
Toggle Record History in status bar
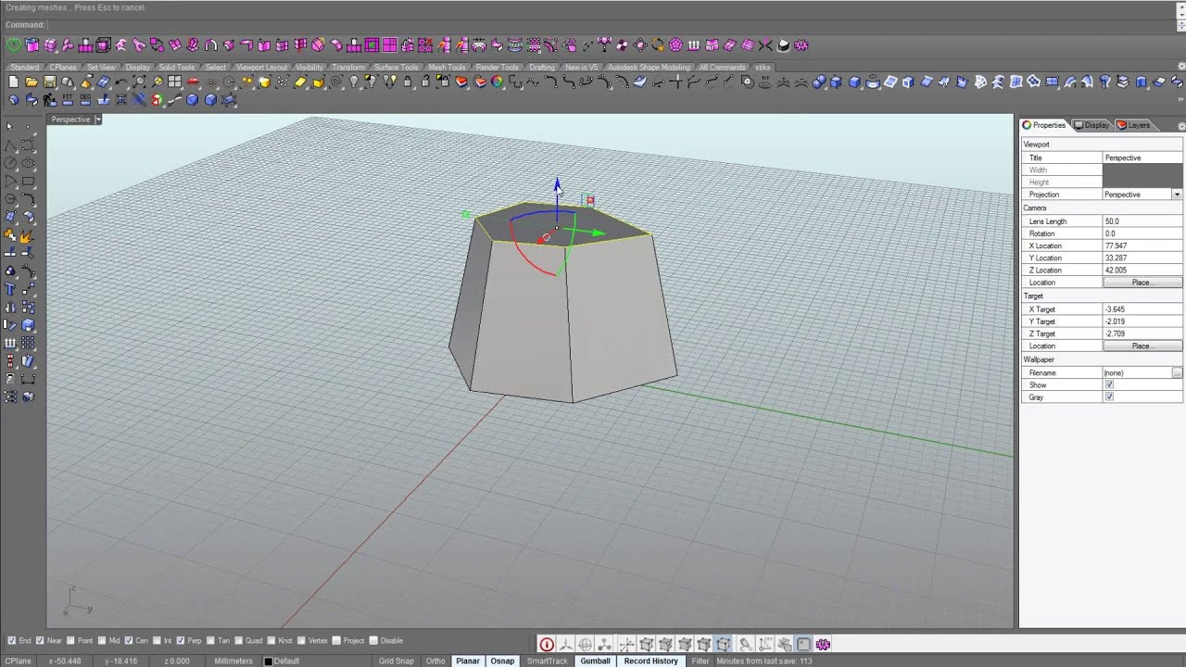pos(650,661)
